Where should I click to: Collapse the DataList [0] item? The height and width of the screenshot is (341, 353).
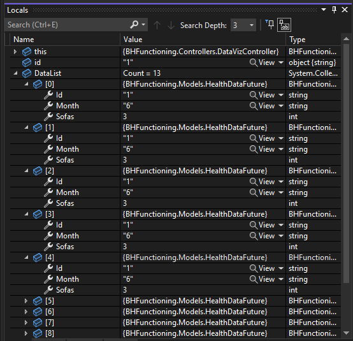tap(26, 84)
